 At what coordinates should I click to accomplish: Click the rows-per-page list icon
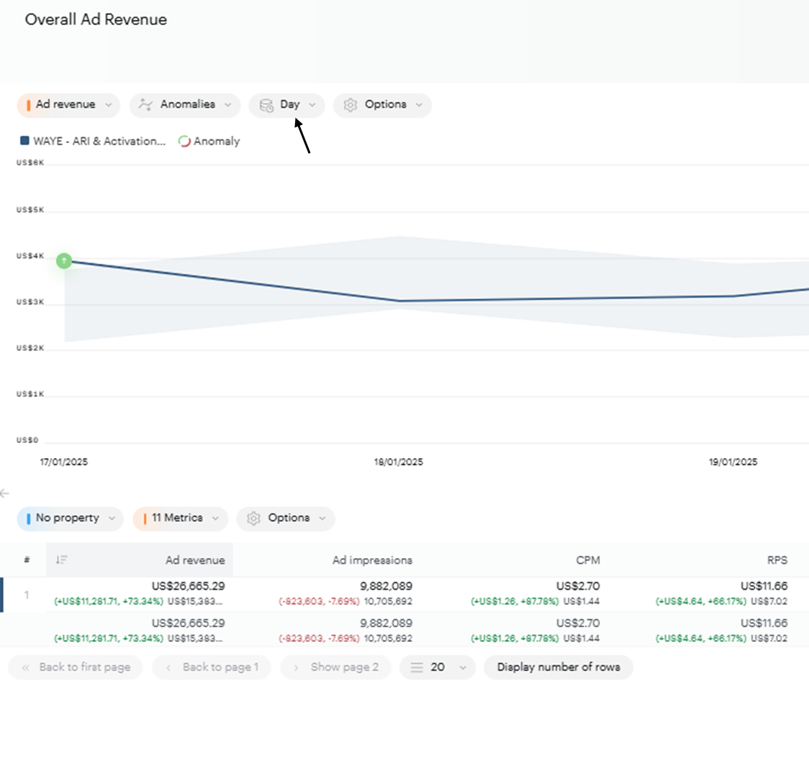pyautogui.click(x=416, y=667)
